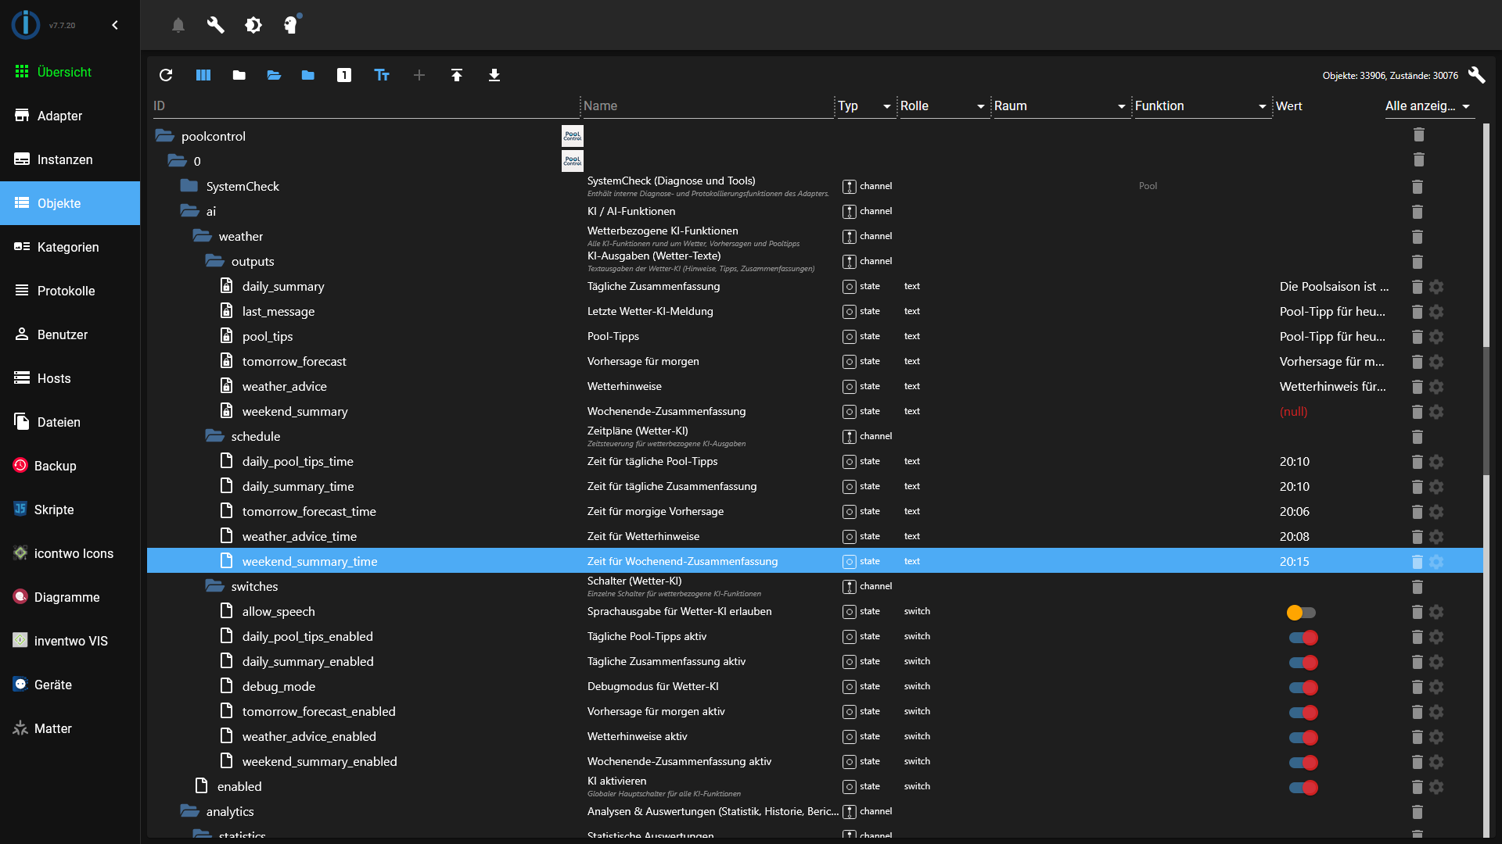The height and width of the screenshot is (844, 1502).
Task: Open base settings via the wrench icon
Action: (x=215, y=24)
